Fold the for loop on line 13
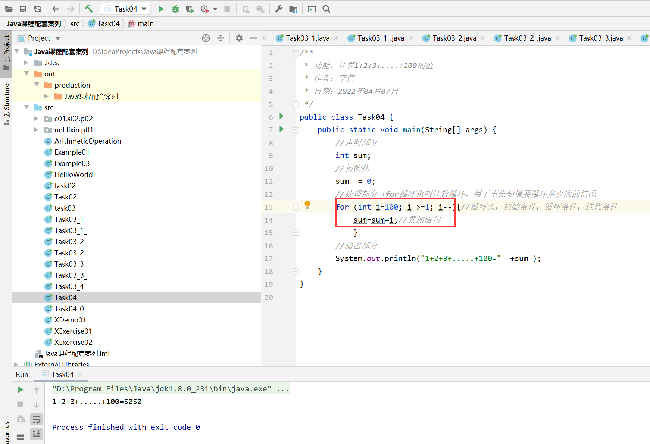This screenshot has height=444, width=650. [296, 207]
